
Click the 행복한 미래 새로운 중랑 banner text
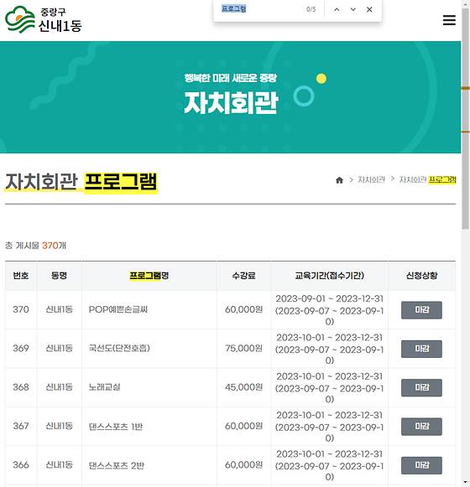[230, 78]
